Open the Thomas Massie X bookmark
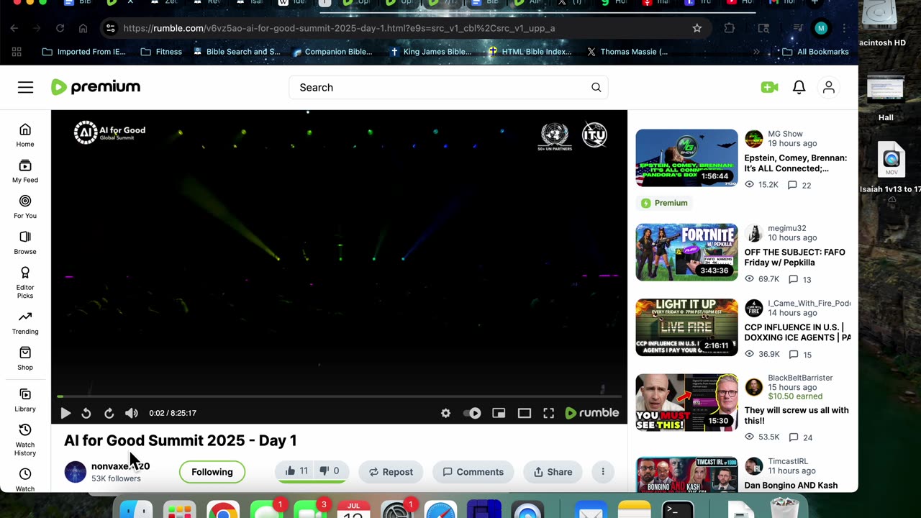This screenshot has height=518, width=921. (627, 52)
